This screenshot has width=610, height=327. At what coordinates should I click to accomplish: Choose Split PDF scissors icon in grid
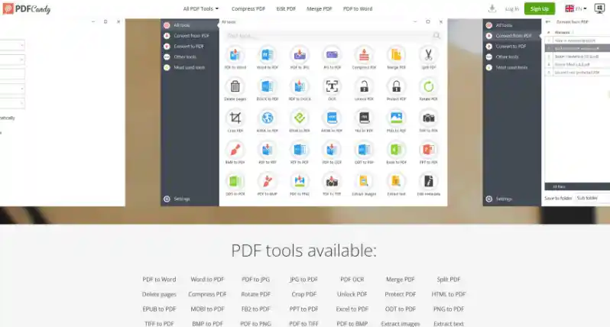[x=428, y=55]
